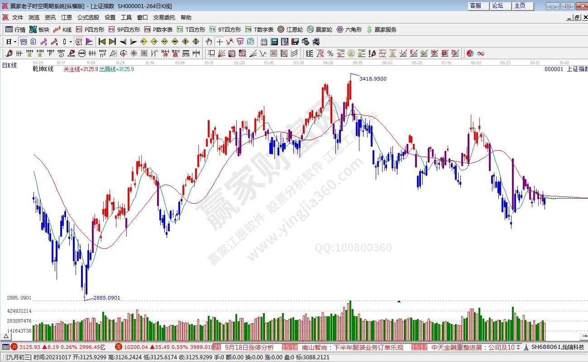588x362 pixels.
Task: Expand the candlestick style dropdown arrow
Action: click(70, 42)
